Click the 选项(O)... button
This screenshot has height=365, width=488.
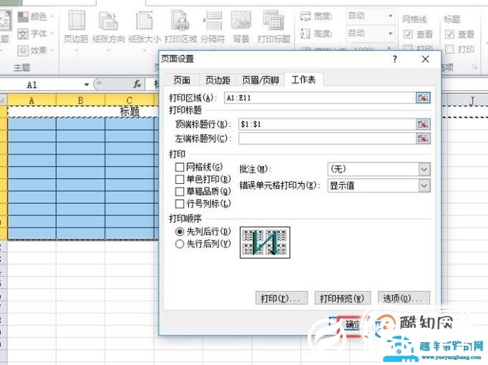(x=404, y=298)
